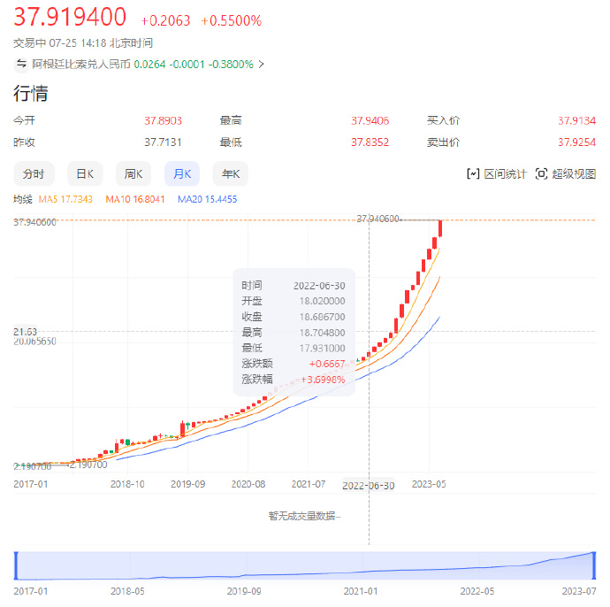Click the 2022-06-30 date marker on axis
This screenshot has width=610, height=607.
368,486
